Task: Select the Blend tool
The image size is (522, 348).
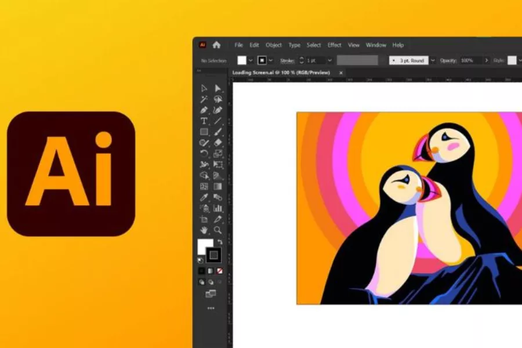Action: (x=217, y=197)
